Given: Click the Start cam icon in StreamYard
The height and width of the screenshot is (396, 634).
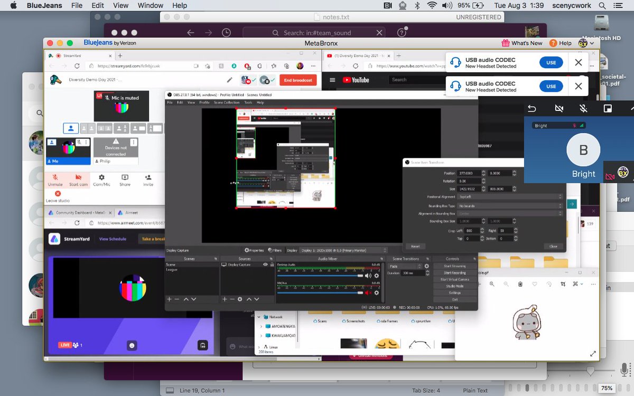Looking at the screenshot, I should pos(78,177).
